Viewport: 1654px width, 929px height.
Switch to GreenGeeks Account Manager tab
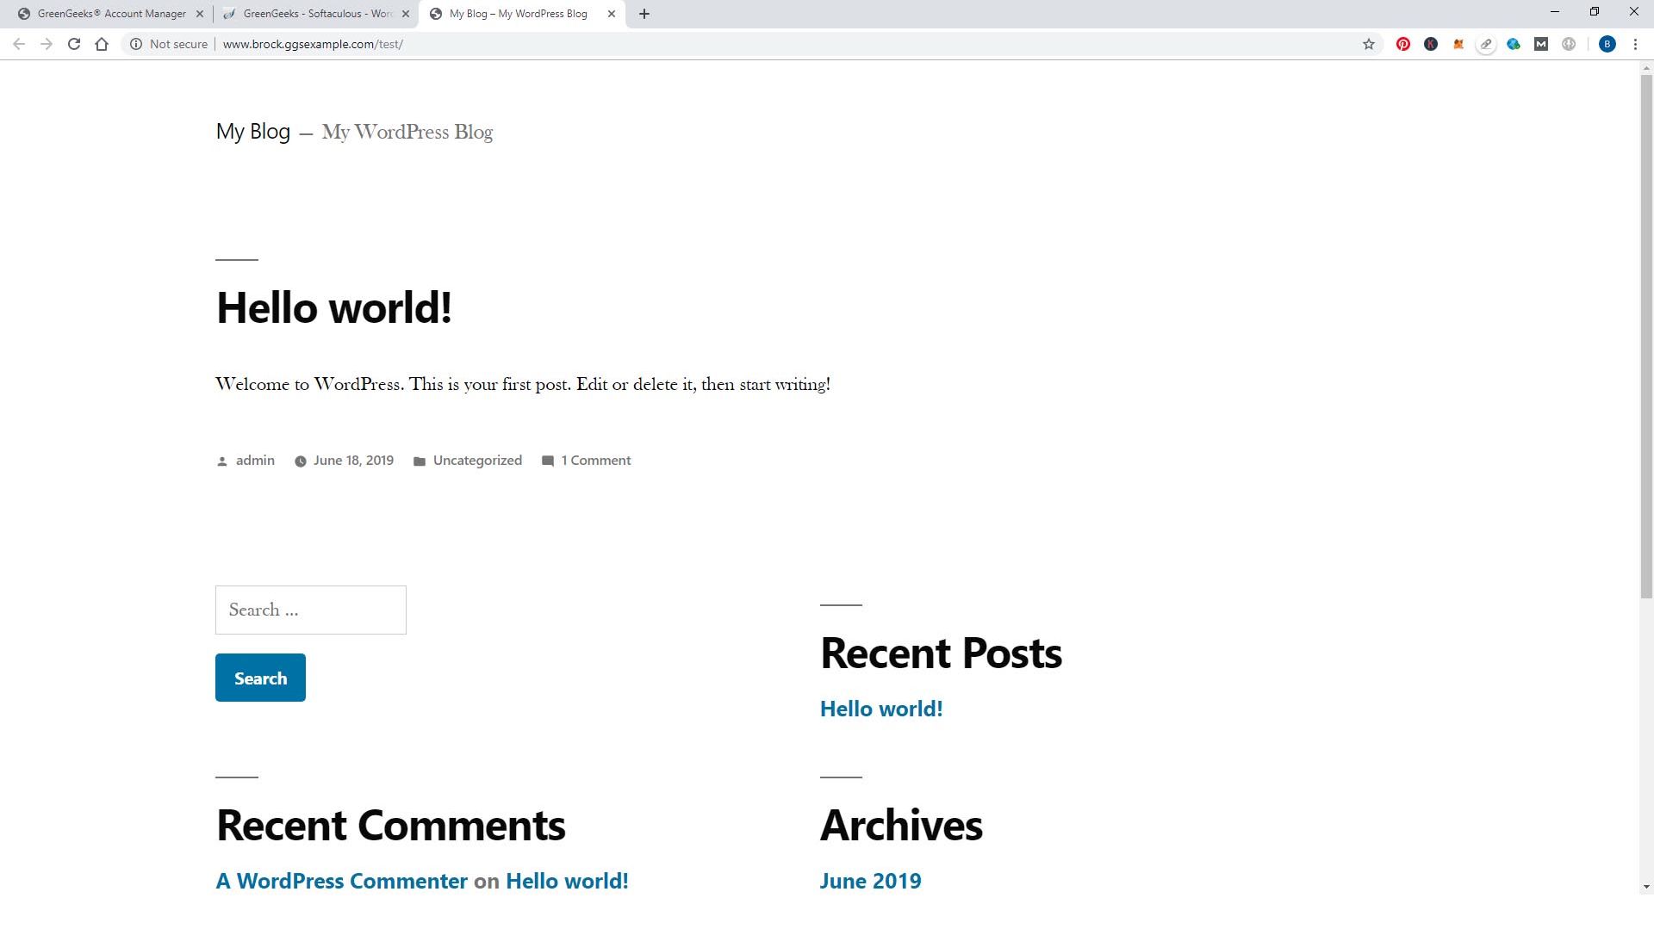pos(111,14)
